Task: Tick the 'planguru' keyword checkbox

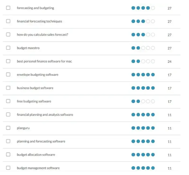Action: (8, 128)
